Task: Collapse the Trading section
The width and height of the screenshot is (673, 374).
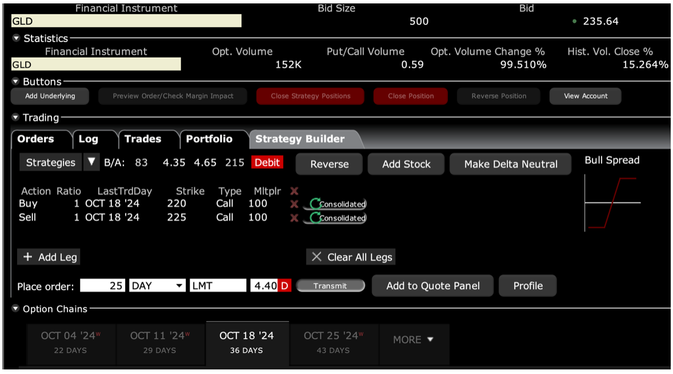Action: click(x=15, y=117)
